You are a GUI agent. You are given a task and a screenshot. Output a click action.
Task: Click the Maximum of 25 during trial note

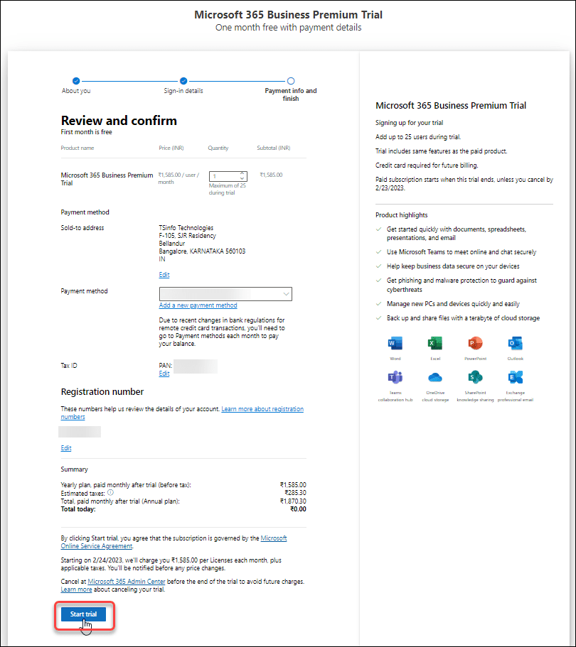(x=228, y=189)
